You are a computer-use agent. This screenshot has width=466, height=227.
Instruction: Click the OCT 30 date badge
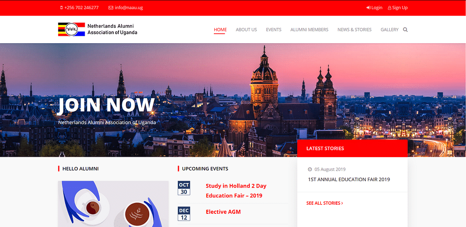point(184,188)
